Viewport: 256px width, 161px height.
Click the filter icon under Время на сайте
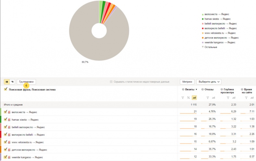tap(247, 98)
